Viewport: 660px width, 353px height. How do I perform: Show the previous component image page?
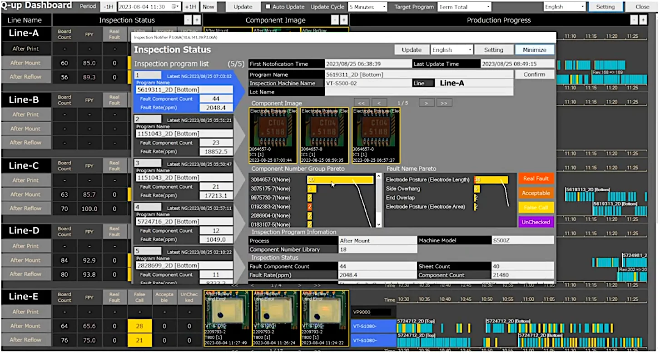pos(379,103)
